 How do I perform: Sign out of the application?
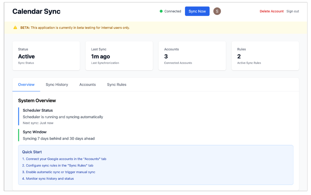tap(293, 11)
